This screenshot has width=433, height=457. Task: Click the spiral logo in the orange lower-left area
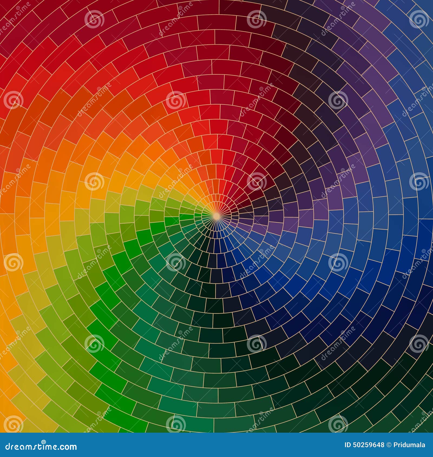click(14, 262)
